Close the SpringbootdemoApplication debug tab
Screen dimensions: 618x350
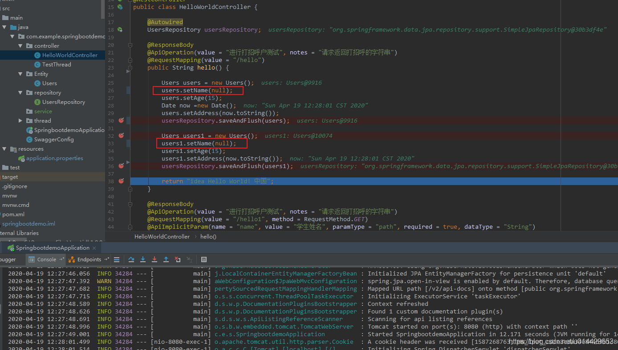(x=94, y=248)
